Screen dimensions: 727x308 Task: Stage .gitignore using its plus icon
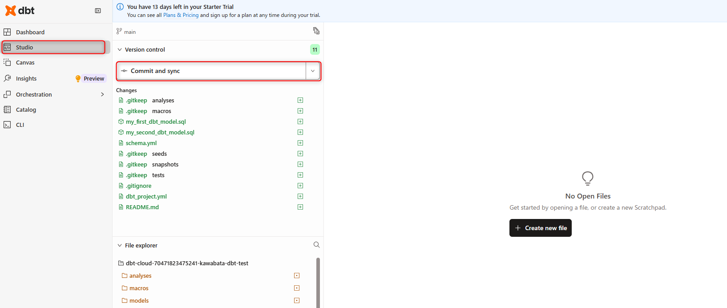pyautogui.click(x=300, y=186)
